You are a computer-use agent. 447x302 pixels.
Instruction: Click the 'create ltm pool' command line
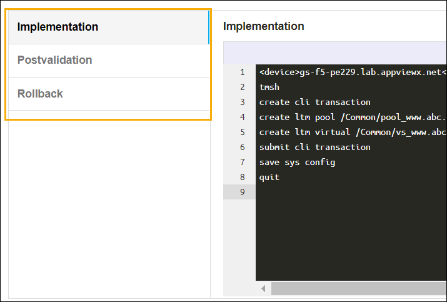point(353,117)
